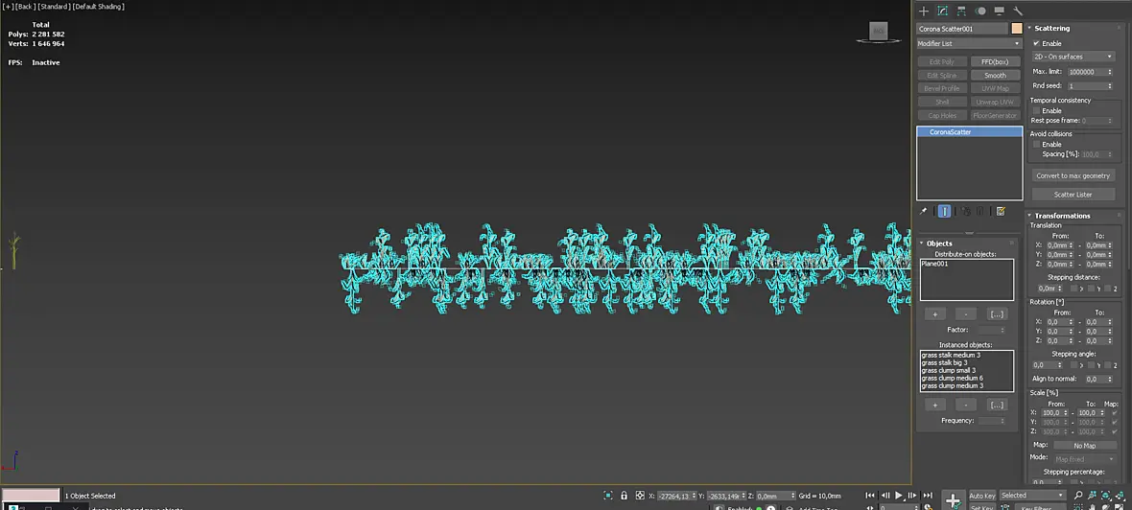Open the 2D - On surfaces dropdown
This screenshot has height=510, width=1132.
(1073, 57)
